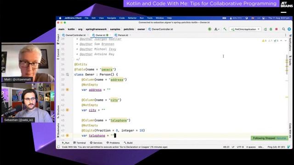294x165 pixels.
Task: Click the OwnerController.kt breadcrumb
Action: pos(161,29)
